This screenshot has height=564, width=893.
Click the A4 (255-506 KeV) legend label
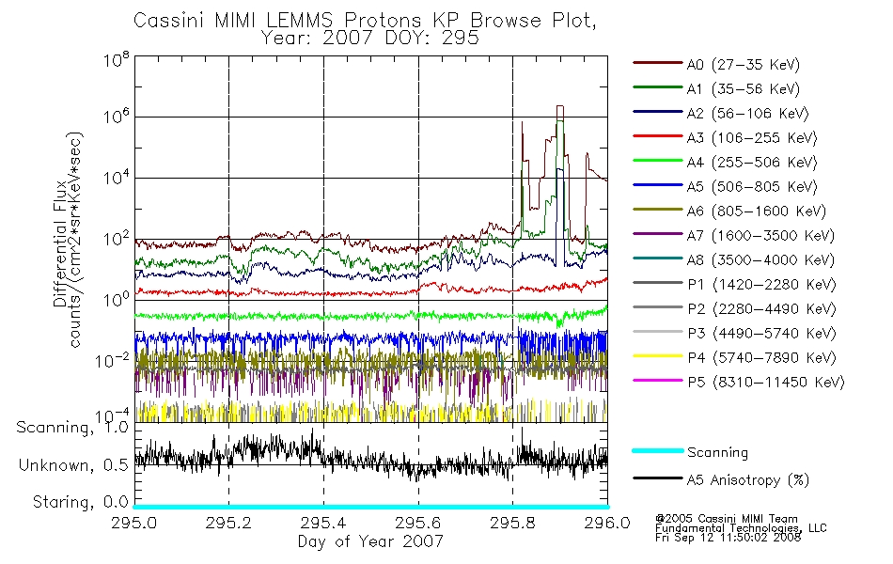[x=752, y=163]
